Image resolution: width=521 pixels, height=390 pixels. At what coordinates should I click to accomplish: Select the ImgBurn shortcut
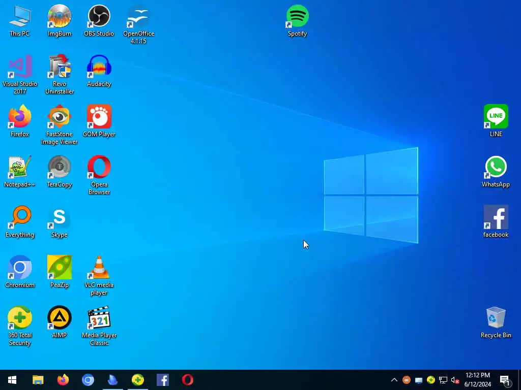point(59,20)
